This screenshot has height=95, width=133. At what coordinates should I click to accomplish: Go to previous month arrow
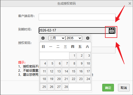43,38
